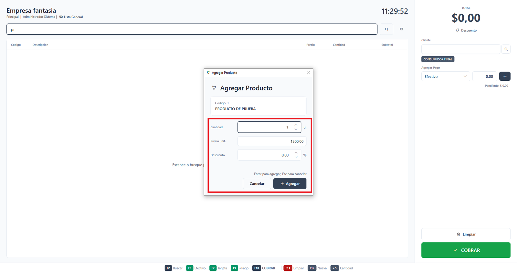Increase Cantidad with the up arrow

point(296,125)
